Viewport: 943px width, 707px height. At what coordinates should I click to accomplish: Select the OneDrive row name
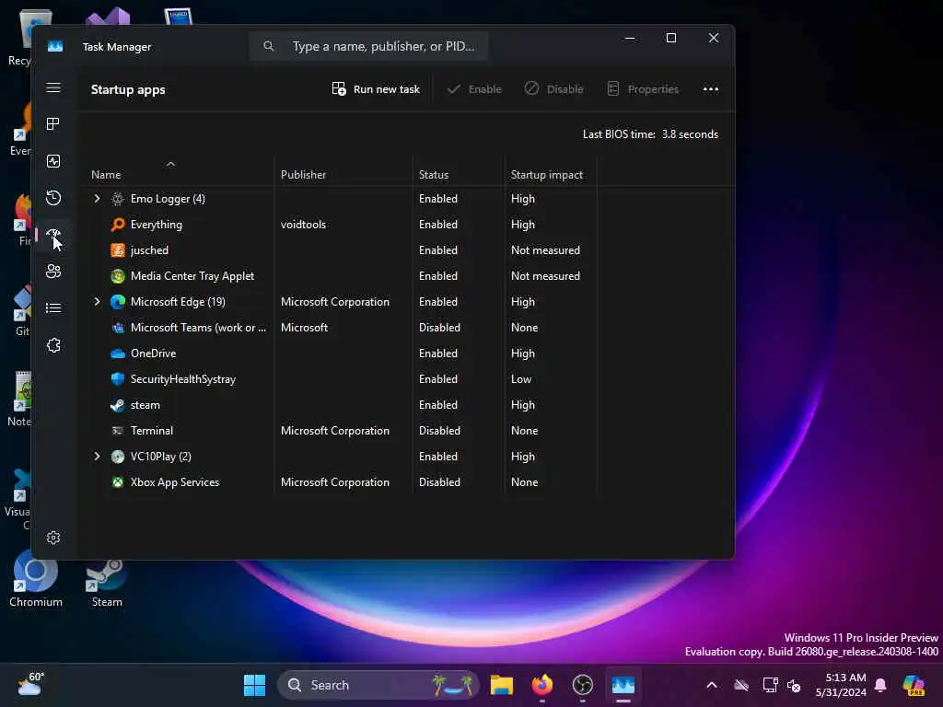154,353
